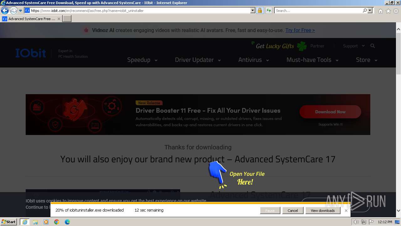Open the Must-have Tools menu

tap(312, 60)
